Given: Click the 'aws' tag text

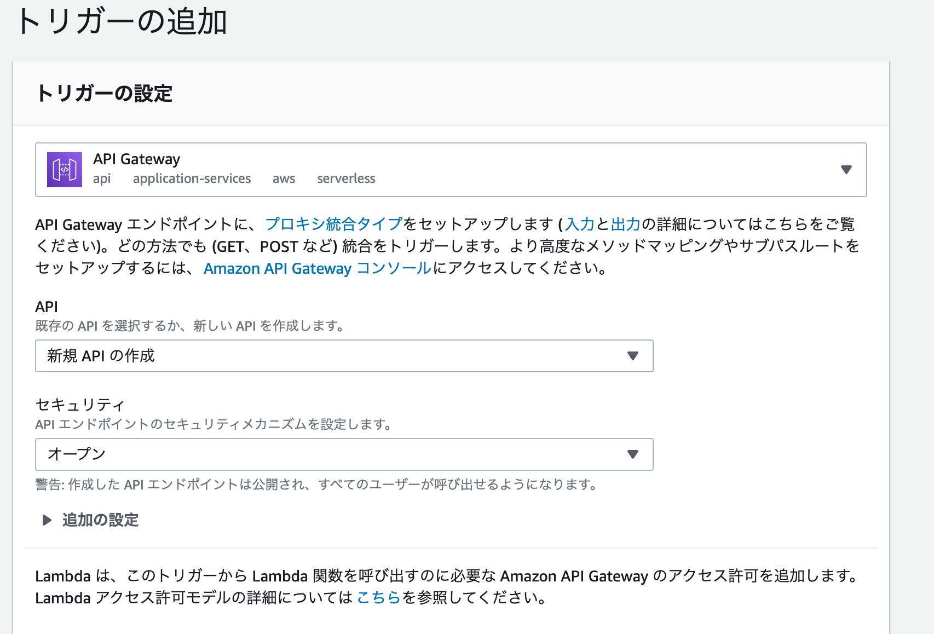Looking at the screenshot, I should [284, 178].
